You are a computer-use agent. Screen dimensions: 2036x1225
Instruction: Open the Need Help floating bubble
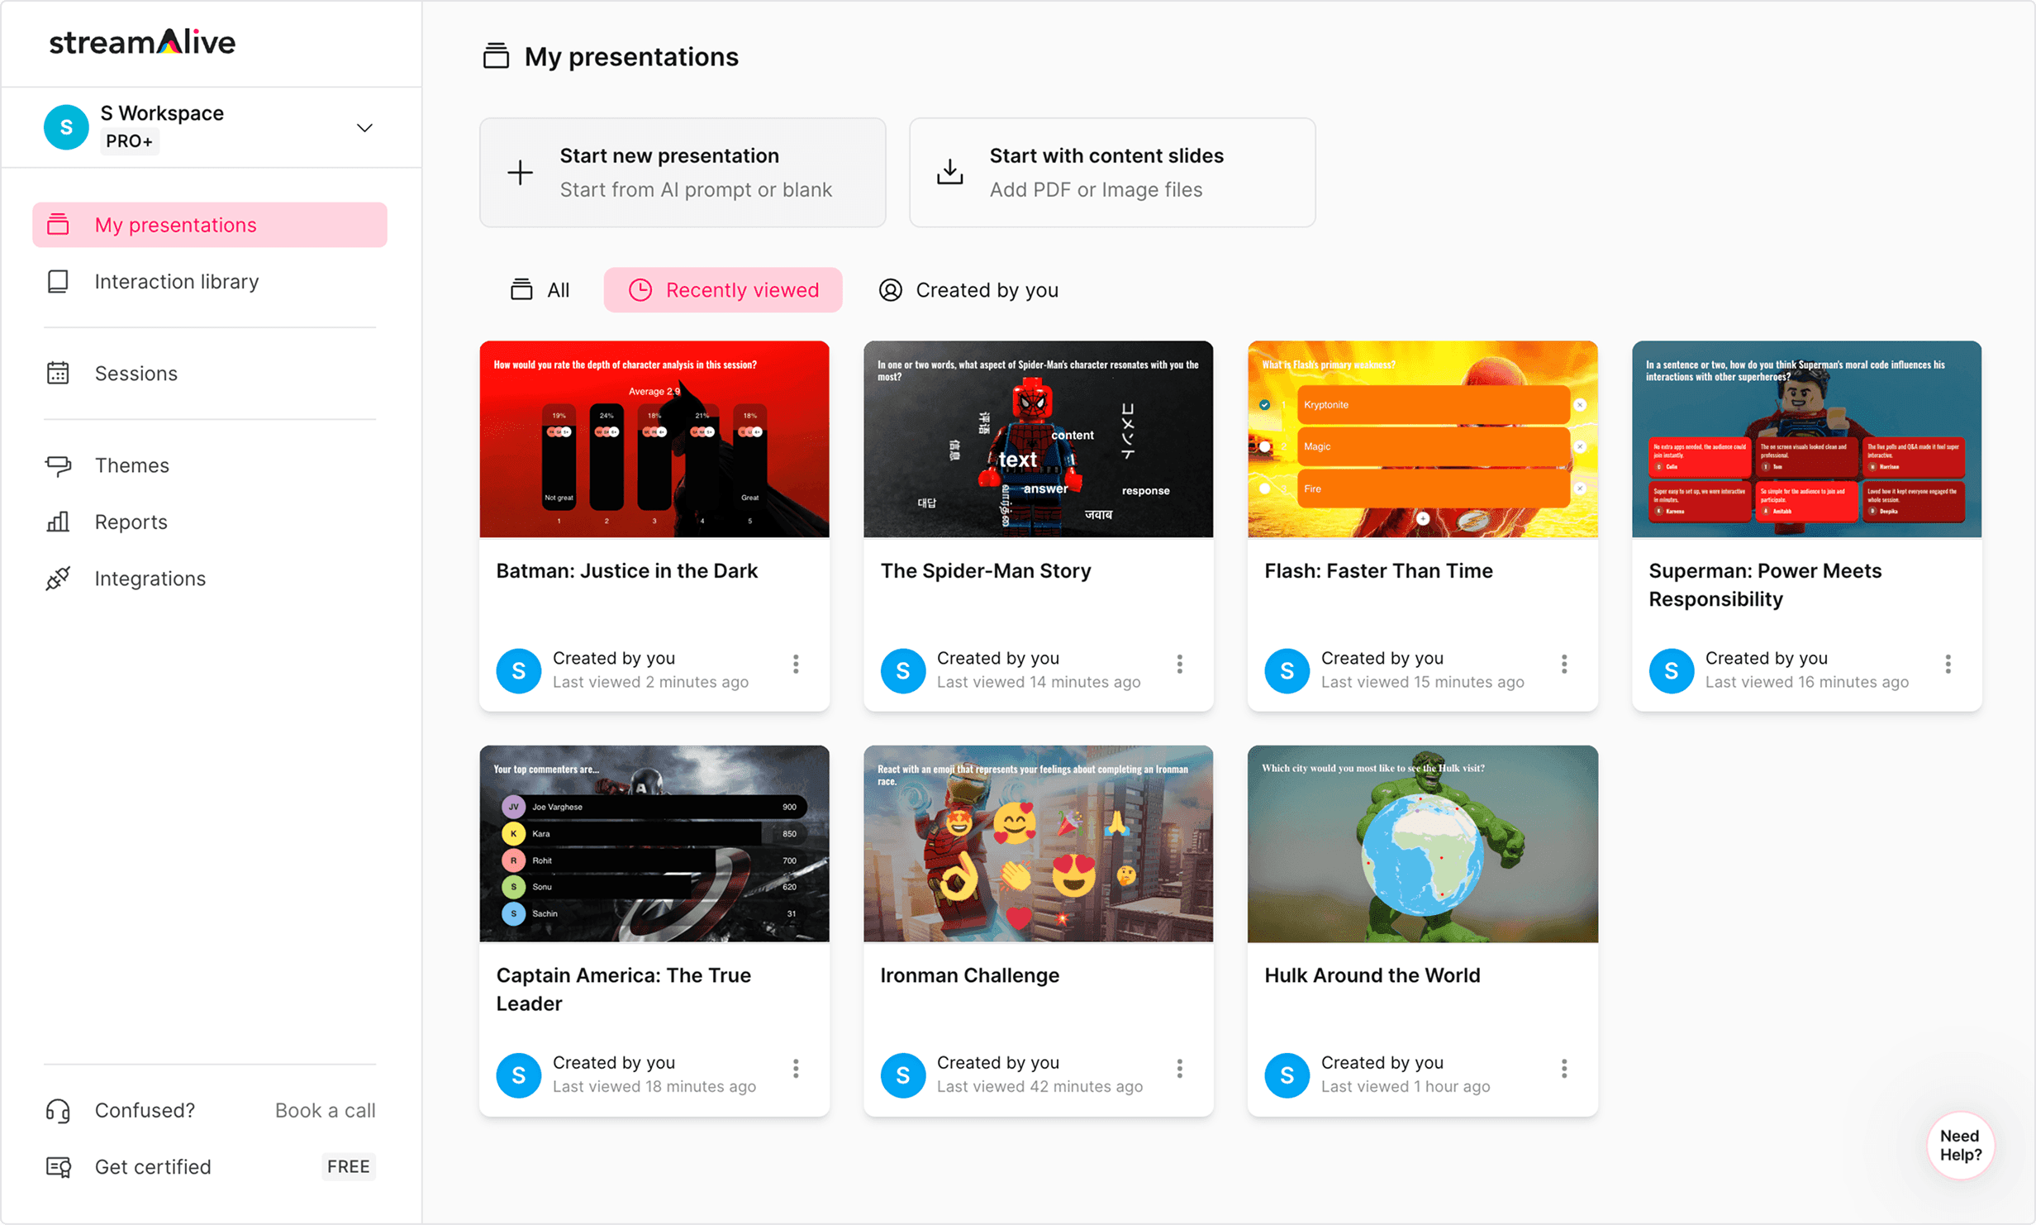click(1960, 1146)
